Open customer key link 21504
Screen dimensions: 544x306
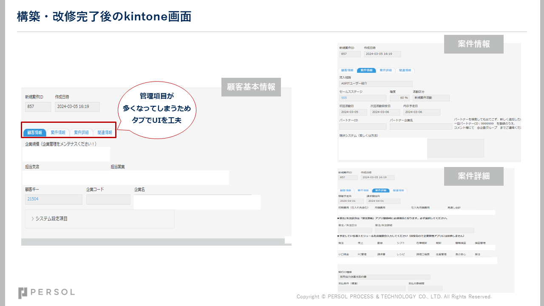click(x=33, y=199)
